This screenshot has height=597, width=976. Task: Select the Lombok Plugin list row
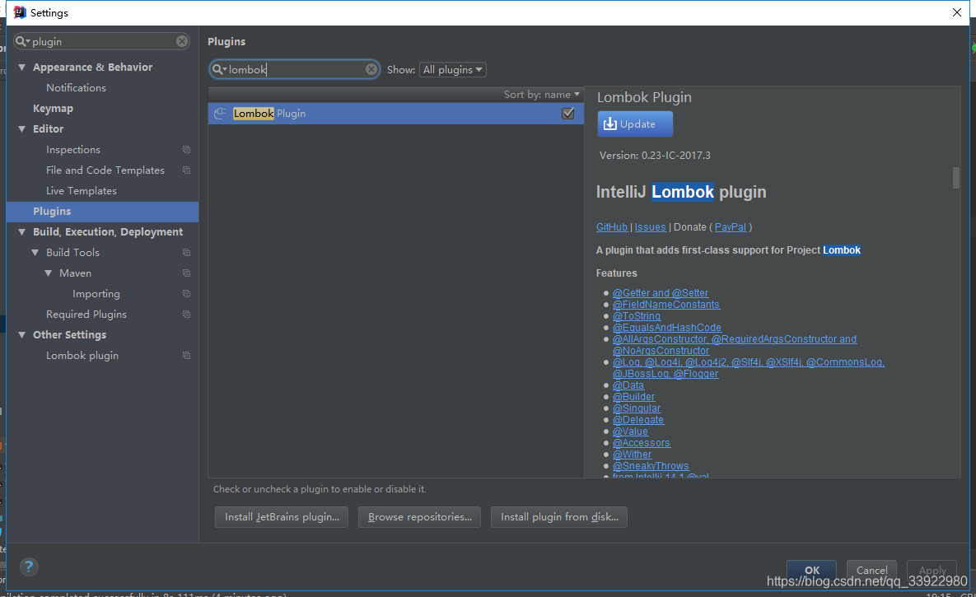[396, 114]
